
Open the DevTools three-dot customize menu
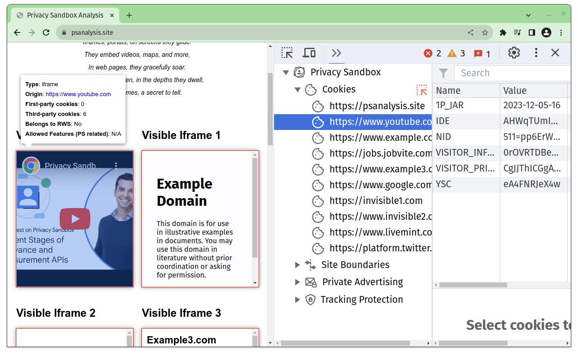[x=536, y=53]
